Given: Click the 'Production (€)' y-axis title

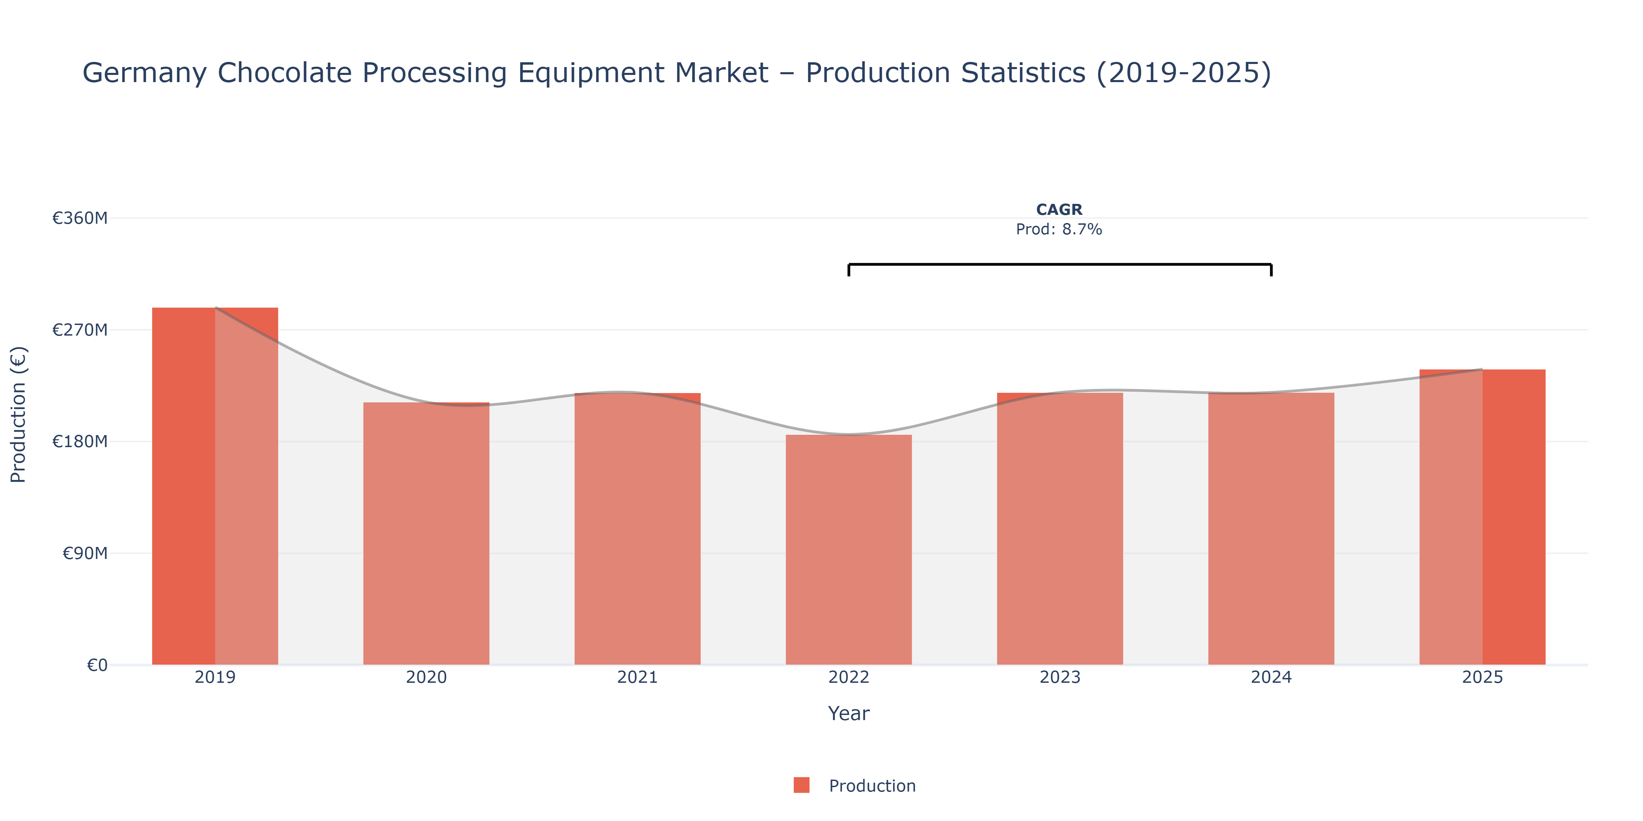Looking at the screenshot, I should click(18, 415).
